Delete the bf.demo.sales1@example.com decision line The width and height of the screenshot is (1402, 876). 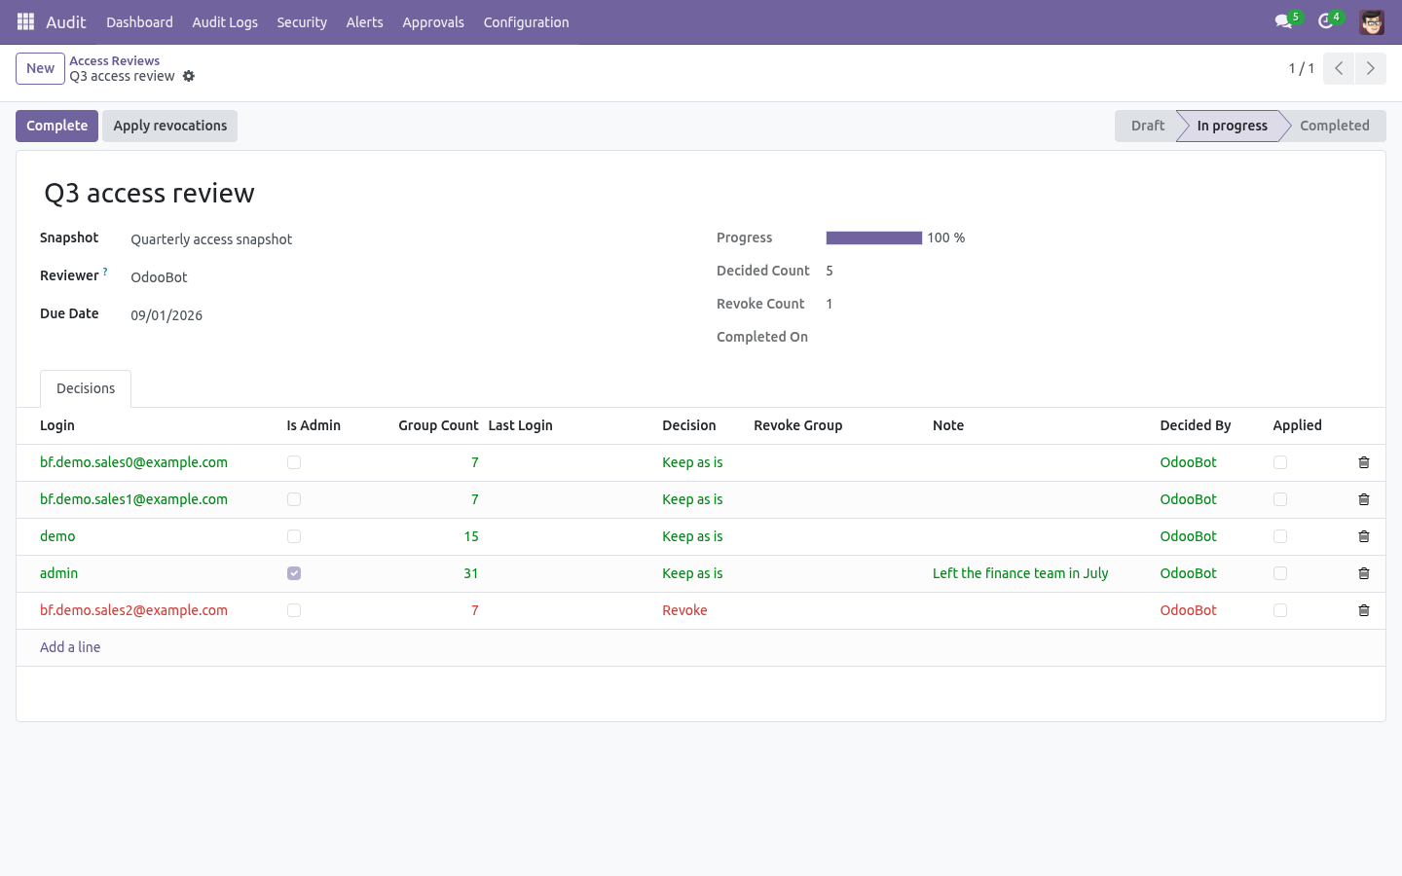point(1364,499)
